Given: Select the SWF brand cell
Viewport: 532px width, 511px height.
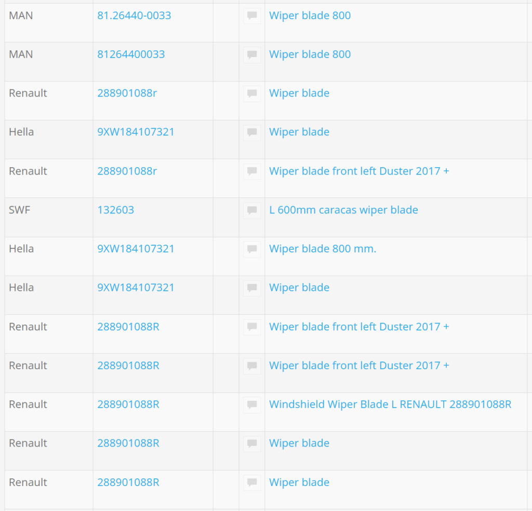Looking at the screenshot, I should pyautogui.click(x=48, y=218).
